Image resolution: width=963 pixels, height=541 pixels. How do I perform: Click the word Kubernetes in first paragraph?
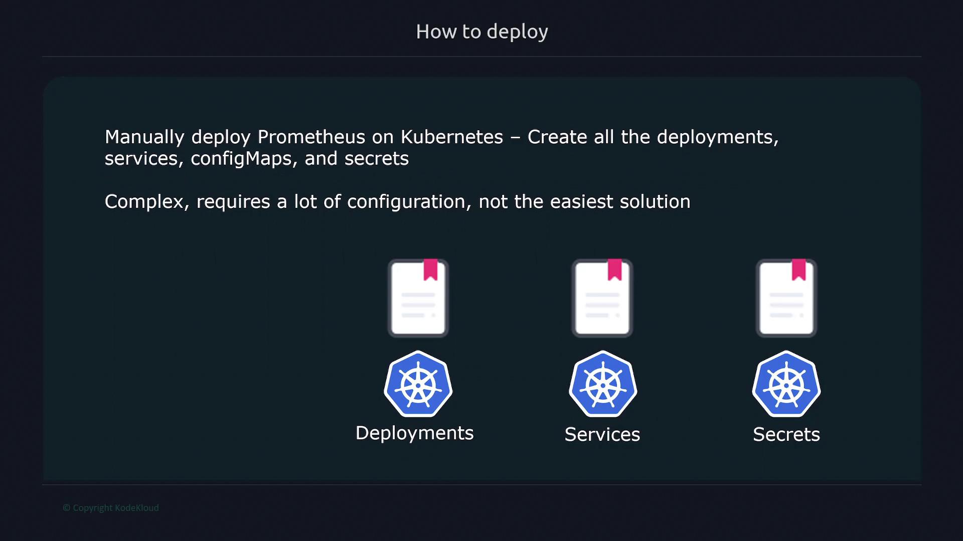click(451, 137)
